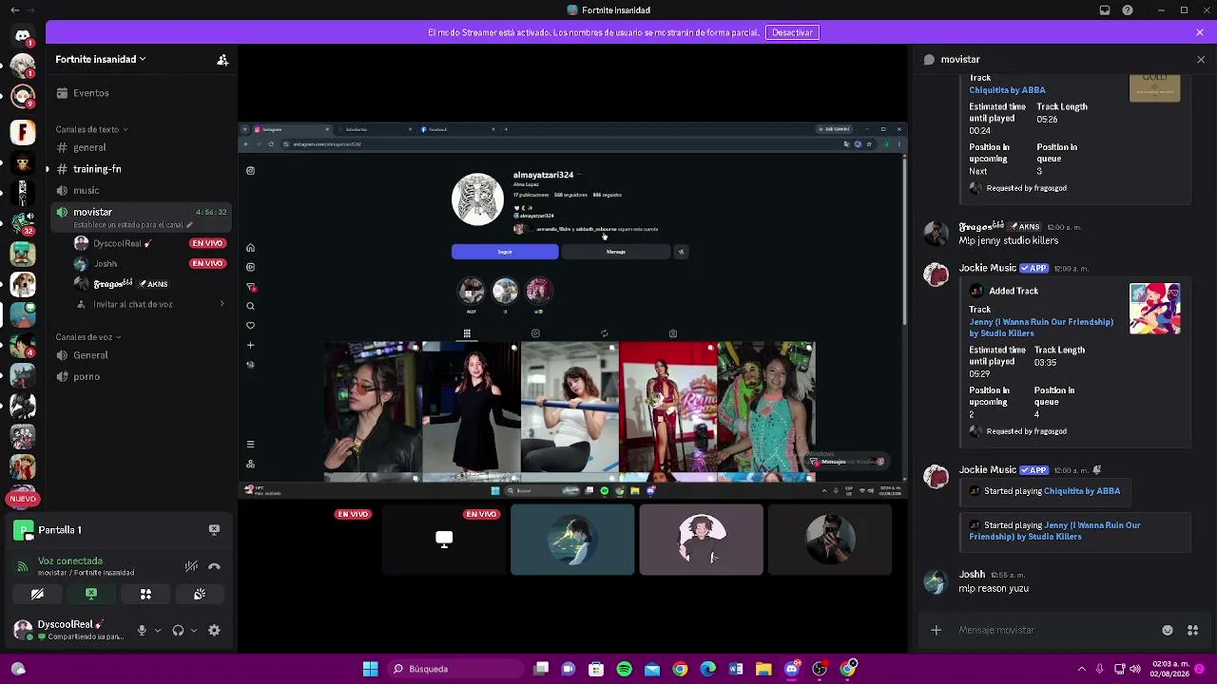
Task: Open headphone output options arrow
Action: coord(194,630)
